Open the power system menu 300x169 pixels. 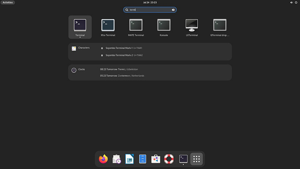tap(296, 3)
